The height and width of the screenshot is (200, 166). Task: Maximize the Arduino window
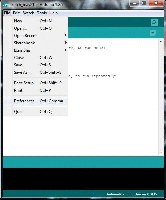click(144, 3)
